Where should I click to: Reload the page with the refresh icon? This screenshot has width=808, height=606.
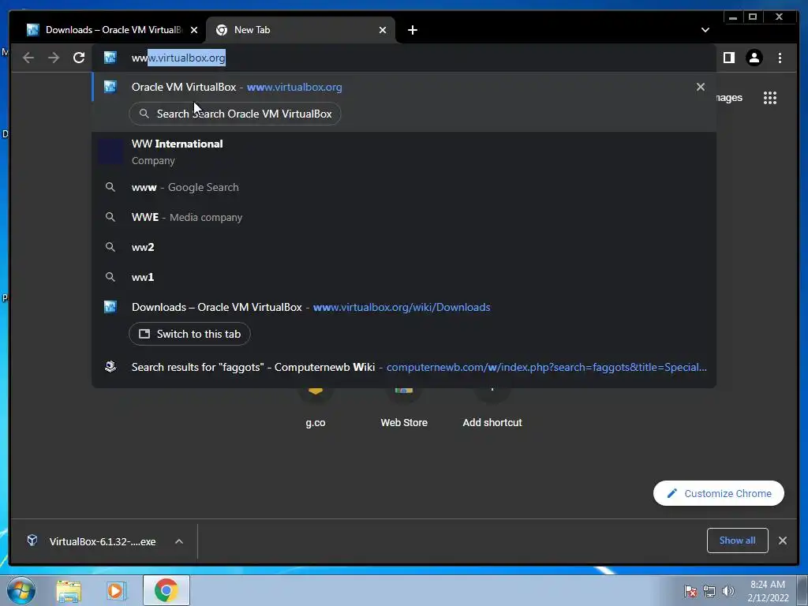[x=79, y=58]
